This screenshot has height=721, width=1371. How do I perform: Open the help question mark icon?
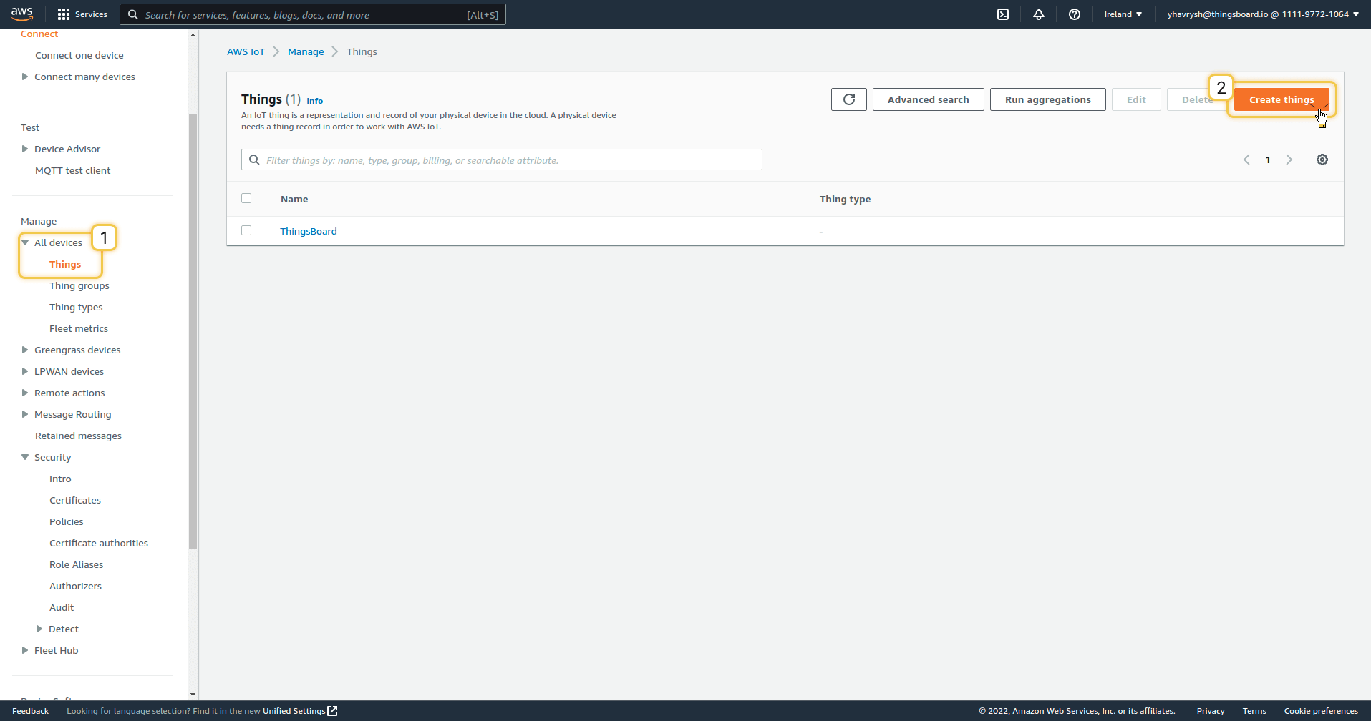[x=1074, y=14]
